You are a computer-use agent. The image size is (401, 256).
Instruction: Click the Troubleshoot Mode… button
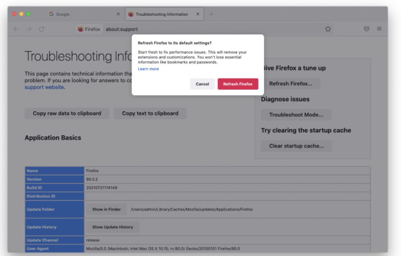click(x=296, y=115)
